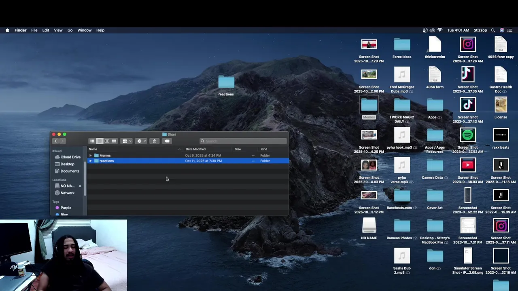Open the Help menu
518x291 pixels.
tap(100, 30)
